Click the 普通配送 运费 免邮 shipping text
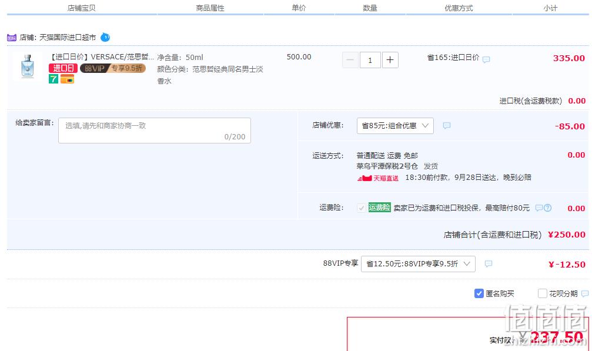Viewport: 592px width, 351px height. coord(387,155)
